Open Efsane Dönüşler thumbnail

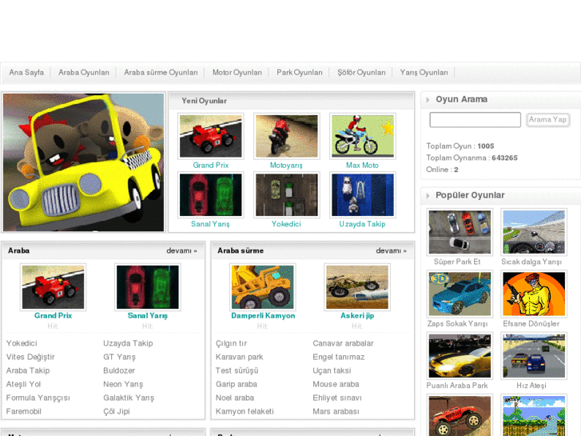pyautogui.click(x=534, y=294)
